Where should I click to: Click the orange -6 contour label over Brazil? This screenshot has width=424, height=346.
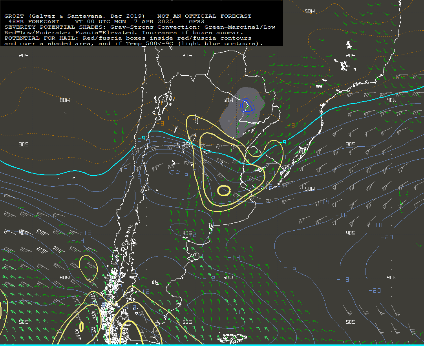tap(307, 86)
